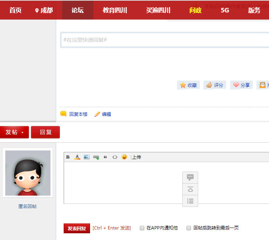269x240 pixels.
Task: Open the emoji smiley picker
Action: pyautogui.click(x=124, y=157)
